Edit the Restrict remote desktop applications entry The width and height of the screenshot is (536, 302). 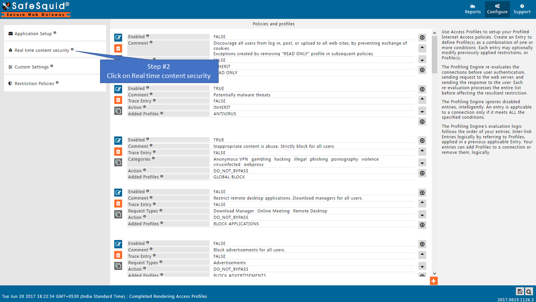118,193
